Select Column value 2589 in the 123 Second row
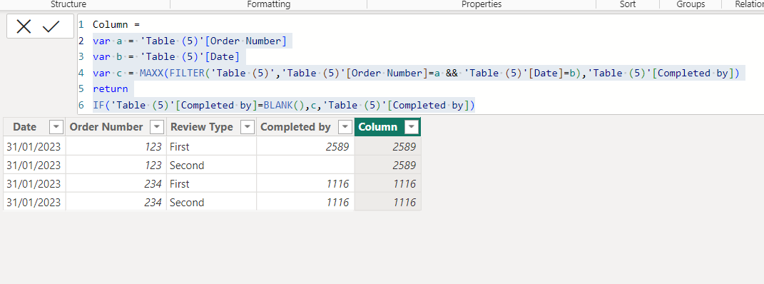This screenshot has height=284, width=764. click(388, 165)
